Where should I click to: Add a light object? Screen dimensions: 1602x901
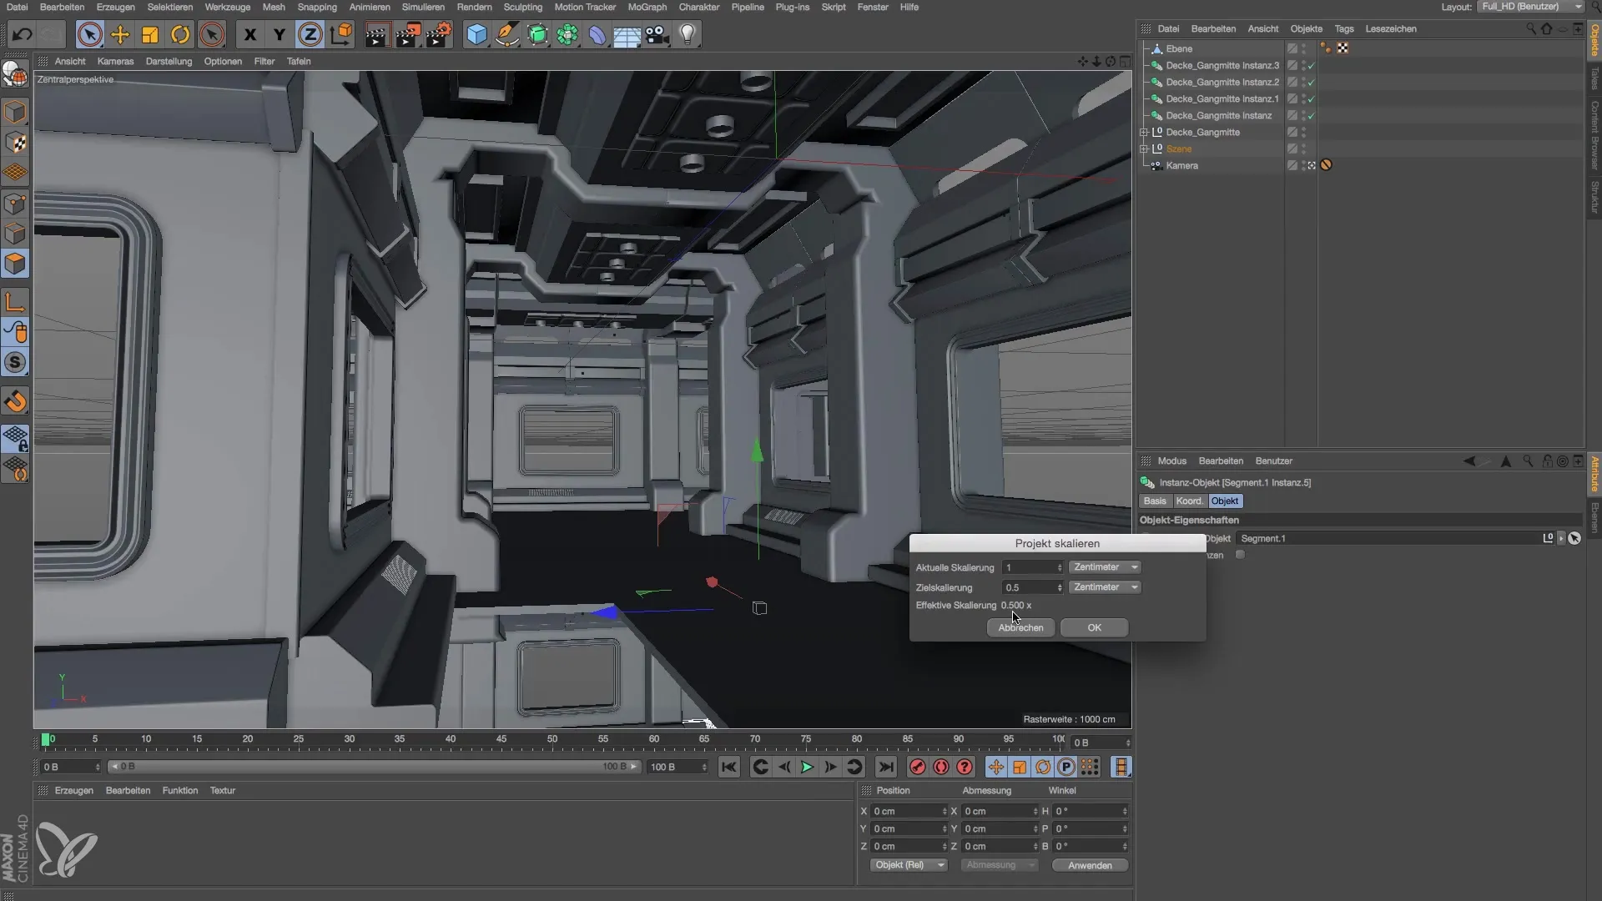tap(688, 34)
